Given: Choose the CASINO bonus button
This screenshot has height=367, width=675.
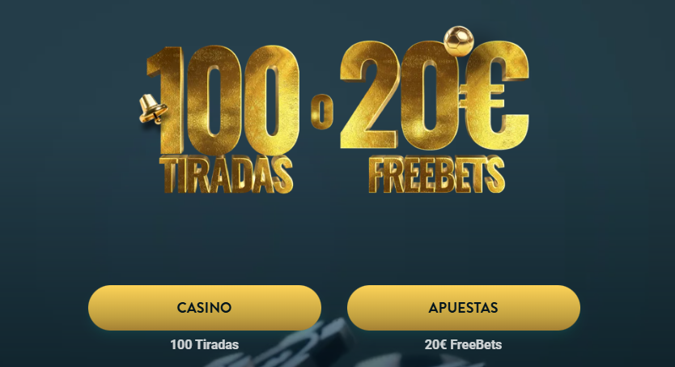Looking at the screenshot, I should click(205, 308).
